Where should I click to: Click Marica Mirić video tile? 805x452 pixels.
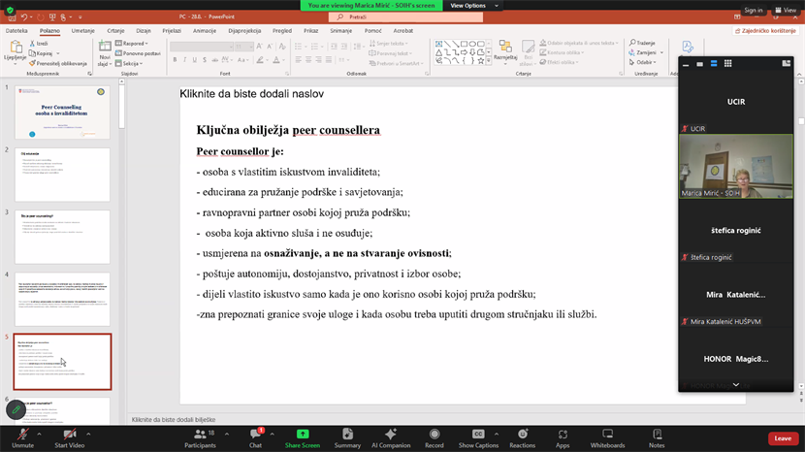pyautogui.click(x=736, y=167)
